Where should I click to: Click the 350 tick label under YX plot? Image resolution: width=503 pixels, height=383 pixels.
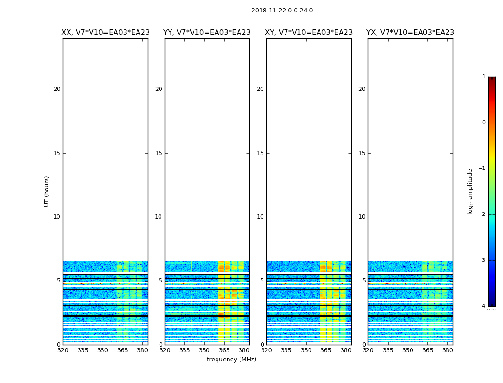tap(408, 350)
